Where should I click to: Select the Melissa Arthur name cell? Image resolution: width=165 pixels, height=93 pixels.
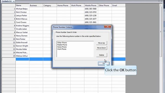point(22,56)
